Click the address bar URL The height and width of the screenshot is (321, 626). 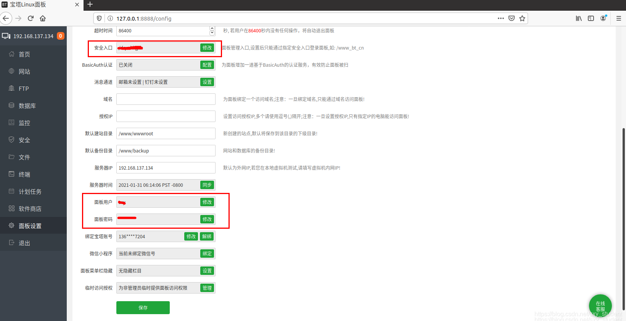(144, 18)
